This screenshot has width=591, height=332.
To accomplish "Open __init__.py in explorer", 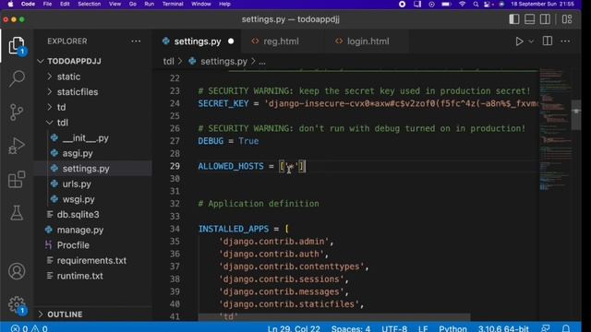I will [x=85, y=138].
